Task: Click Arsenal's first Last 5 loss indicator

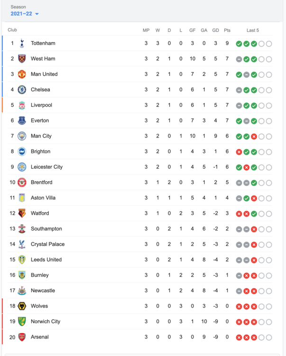Action: [239, 337]
